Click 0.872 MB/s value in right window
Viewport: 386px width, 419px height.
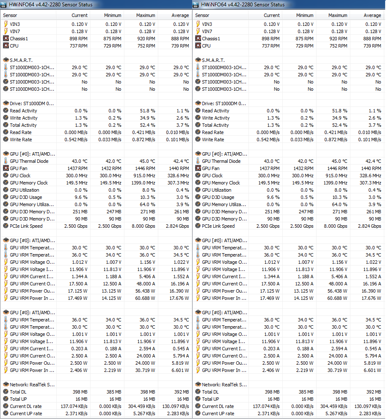[x=336, y=140]
